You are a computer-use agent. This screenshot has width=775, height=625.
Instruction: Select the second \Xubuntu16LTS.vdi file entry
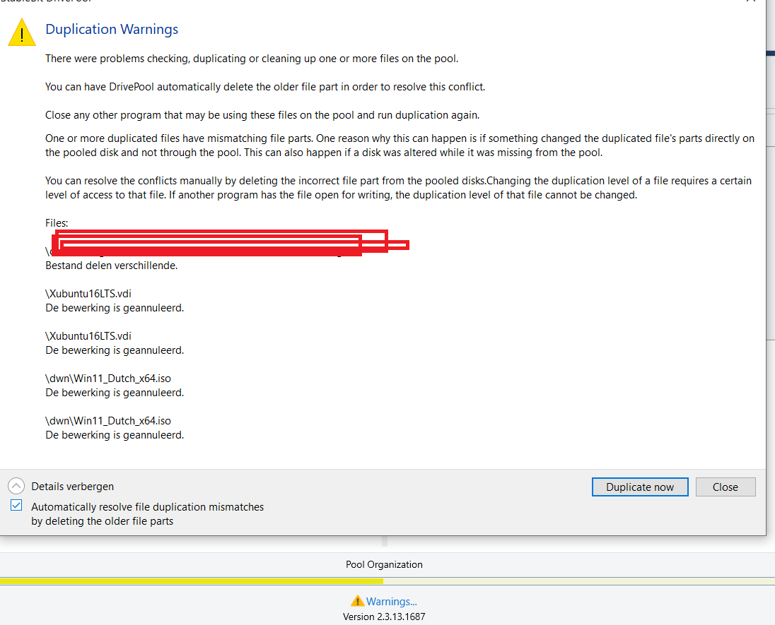point(88,336)
